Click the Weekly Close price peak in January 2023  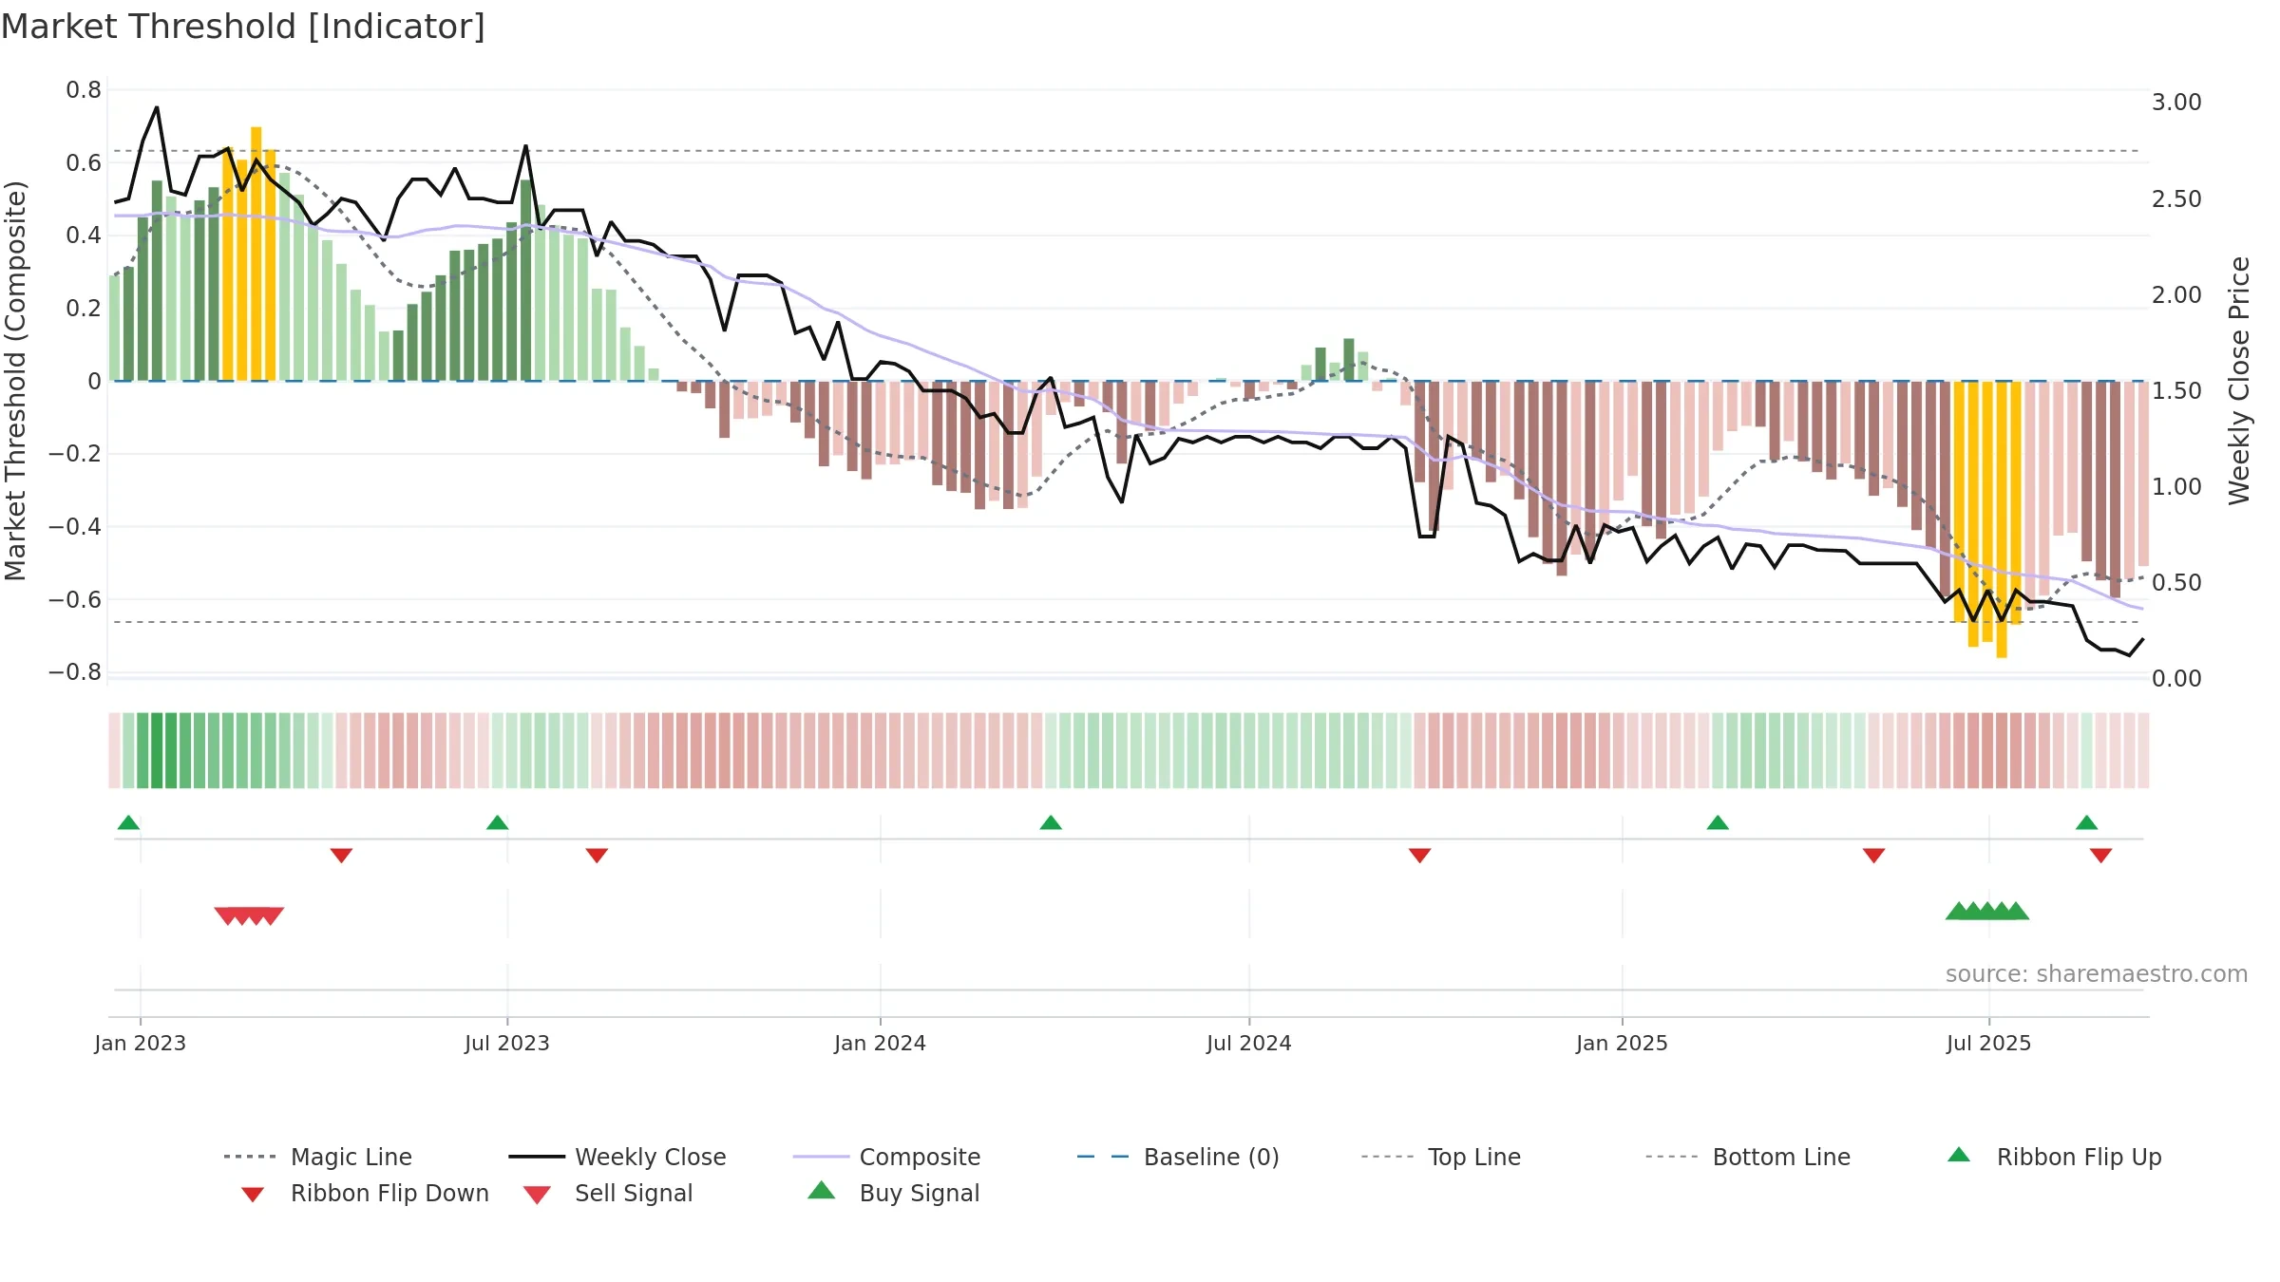[157, 107]
